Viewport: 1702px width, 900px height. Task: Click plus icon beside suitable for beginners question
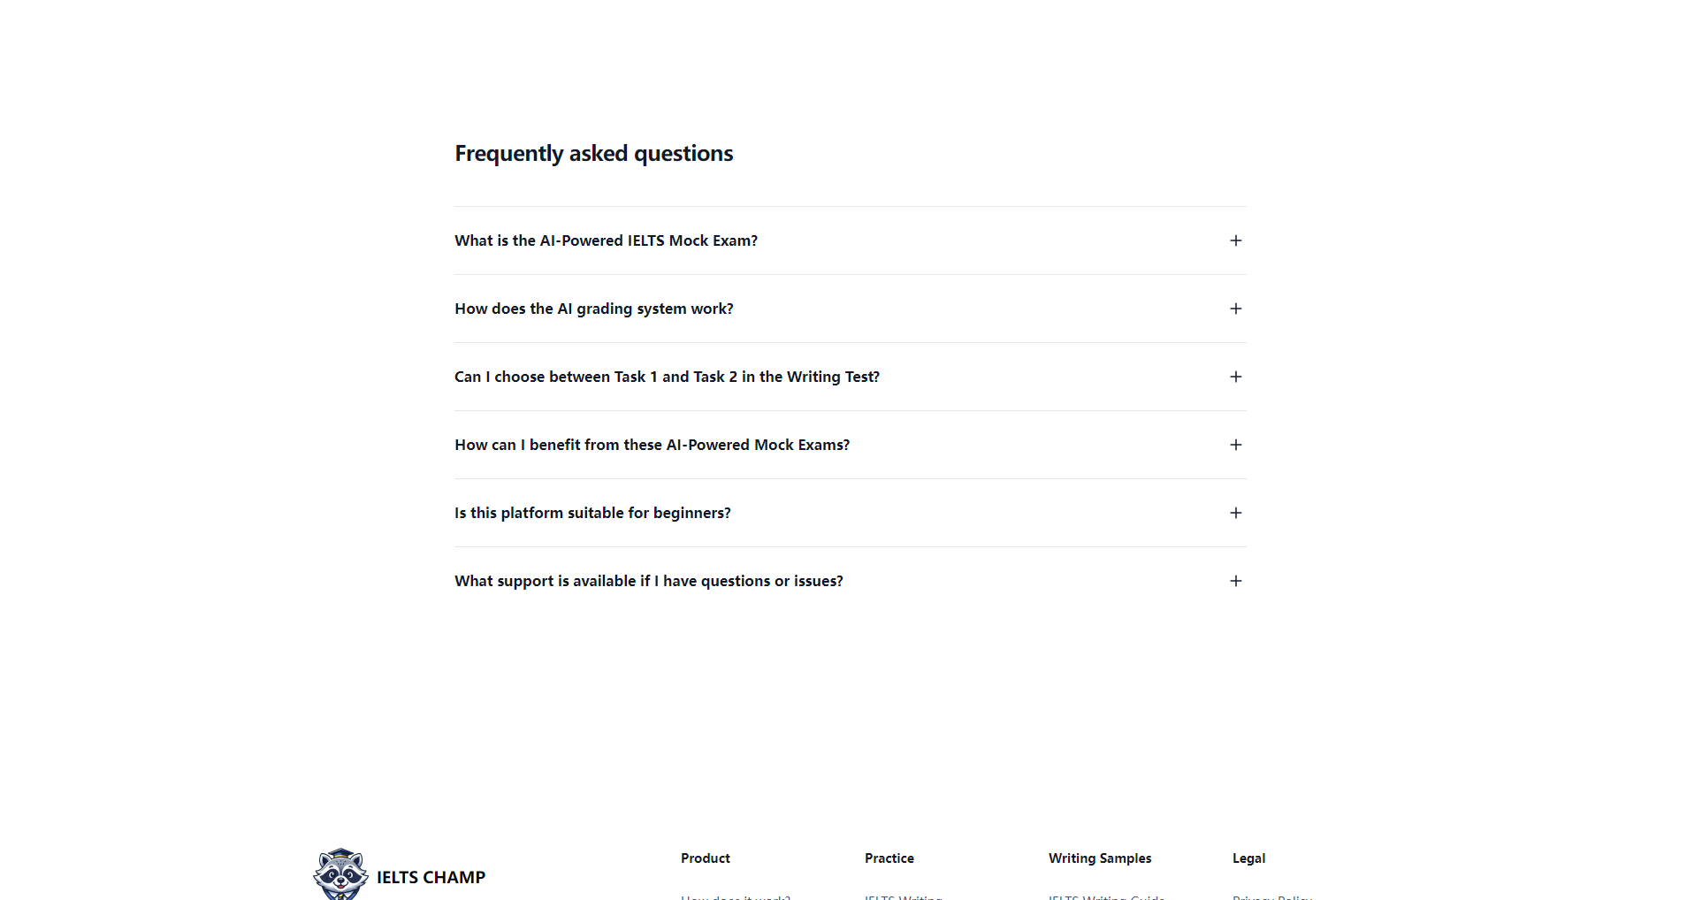click(x=1235, y=513)
